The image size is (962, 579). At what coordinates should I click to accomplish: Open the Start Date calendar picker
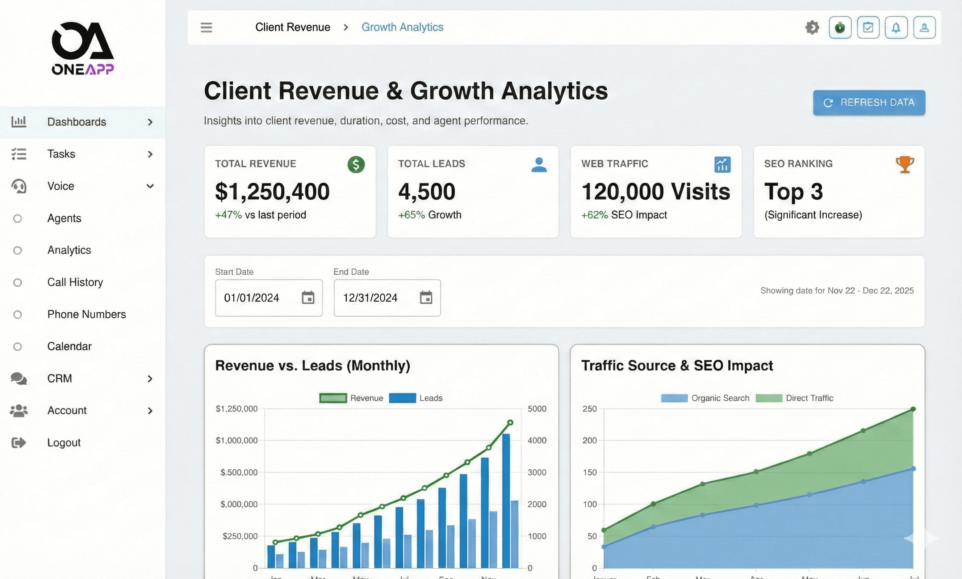point(308,298)
